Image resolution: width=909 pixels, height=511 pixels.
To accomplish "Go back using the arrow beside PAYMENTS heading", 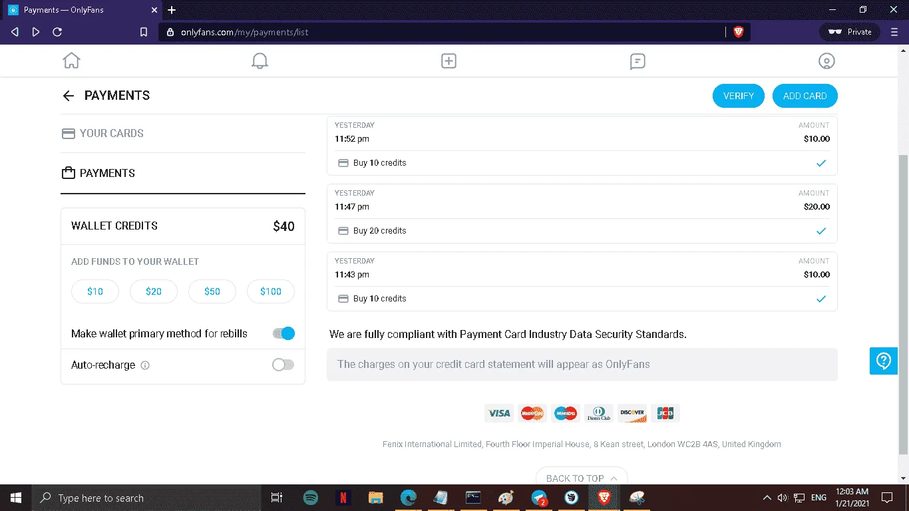I will [x=68, y=96].
